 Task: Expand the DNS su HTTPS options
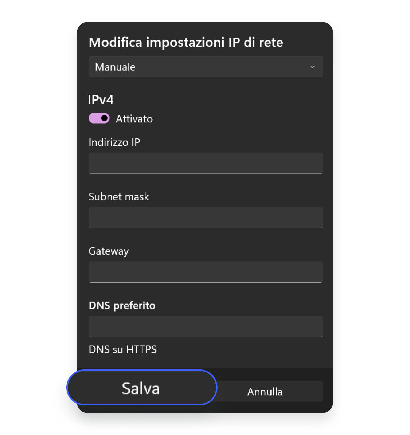click(x=122, y=349)
